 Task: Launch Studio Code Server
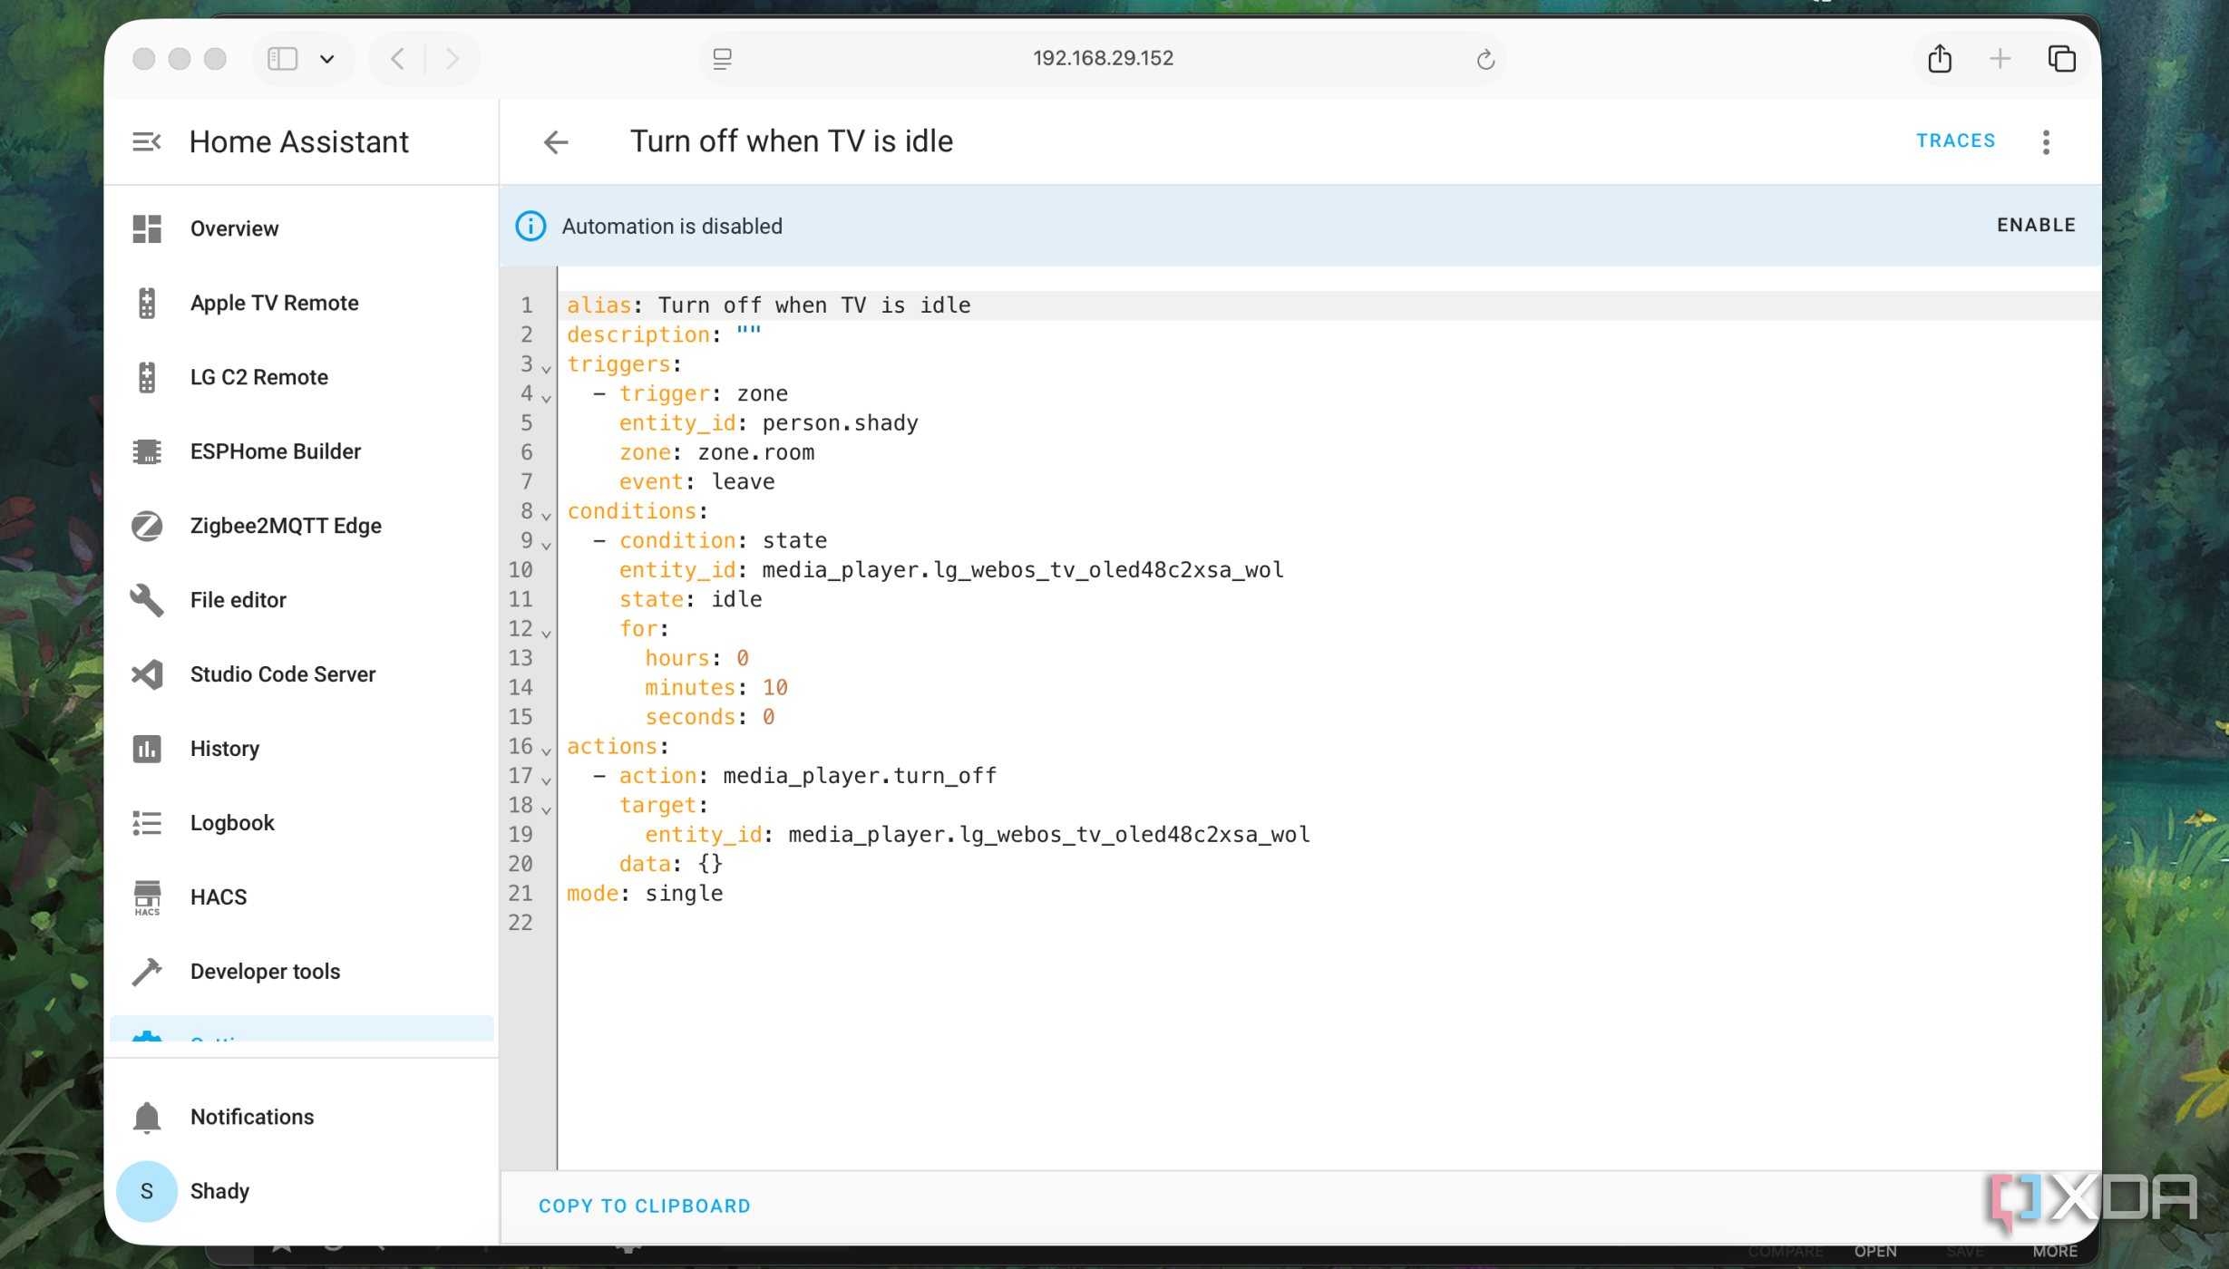point(282,674)
